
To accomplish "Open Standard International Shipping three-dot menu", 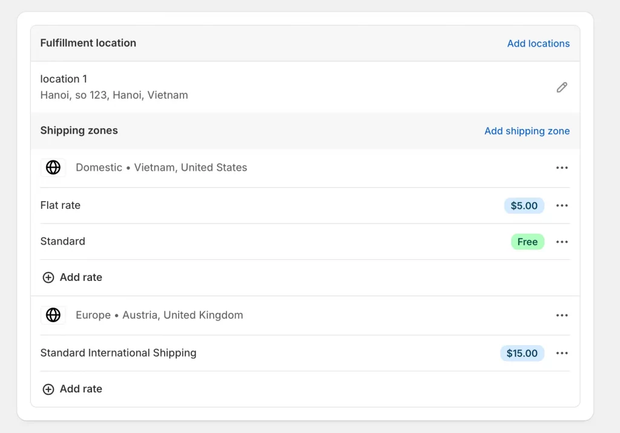I will (x=562, y=354).
